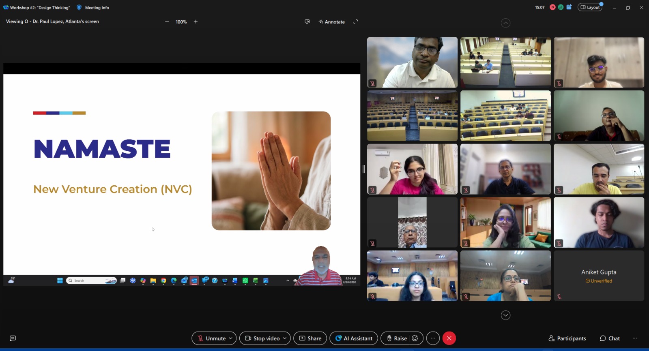This screenshot has height=351, width=649.
Task: Open panel options ellipsis beside Chat
Action: click(635, 338)
